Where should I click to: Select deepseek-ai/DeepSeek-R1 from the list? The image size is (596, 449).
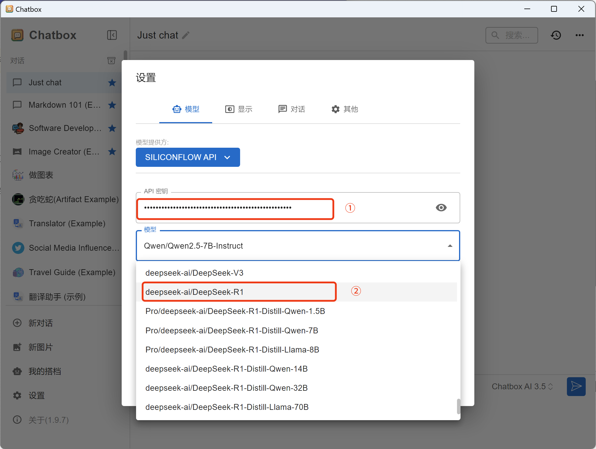click(195, 292)
